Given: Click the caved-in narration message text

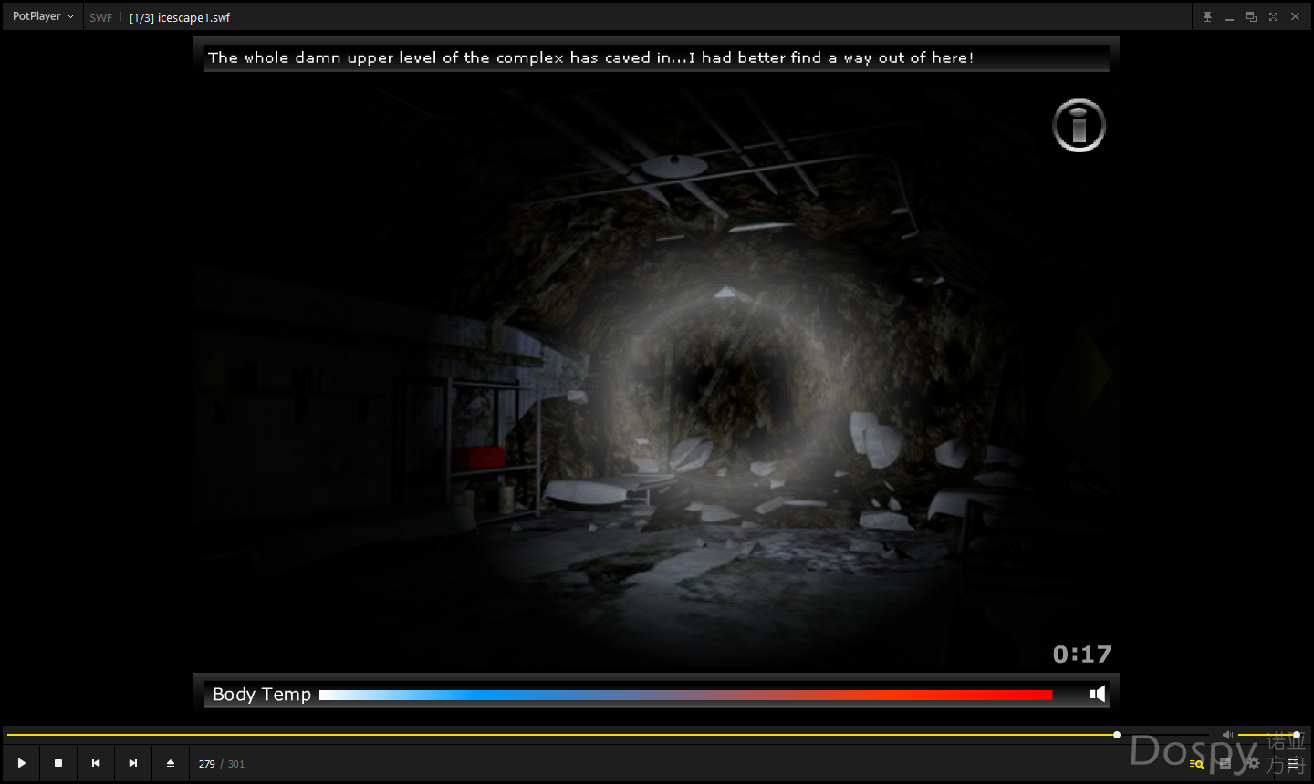Looking at the screenshot, I should pos(590,57).
